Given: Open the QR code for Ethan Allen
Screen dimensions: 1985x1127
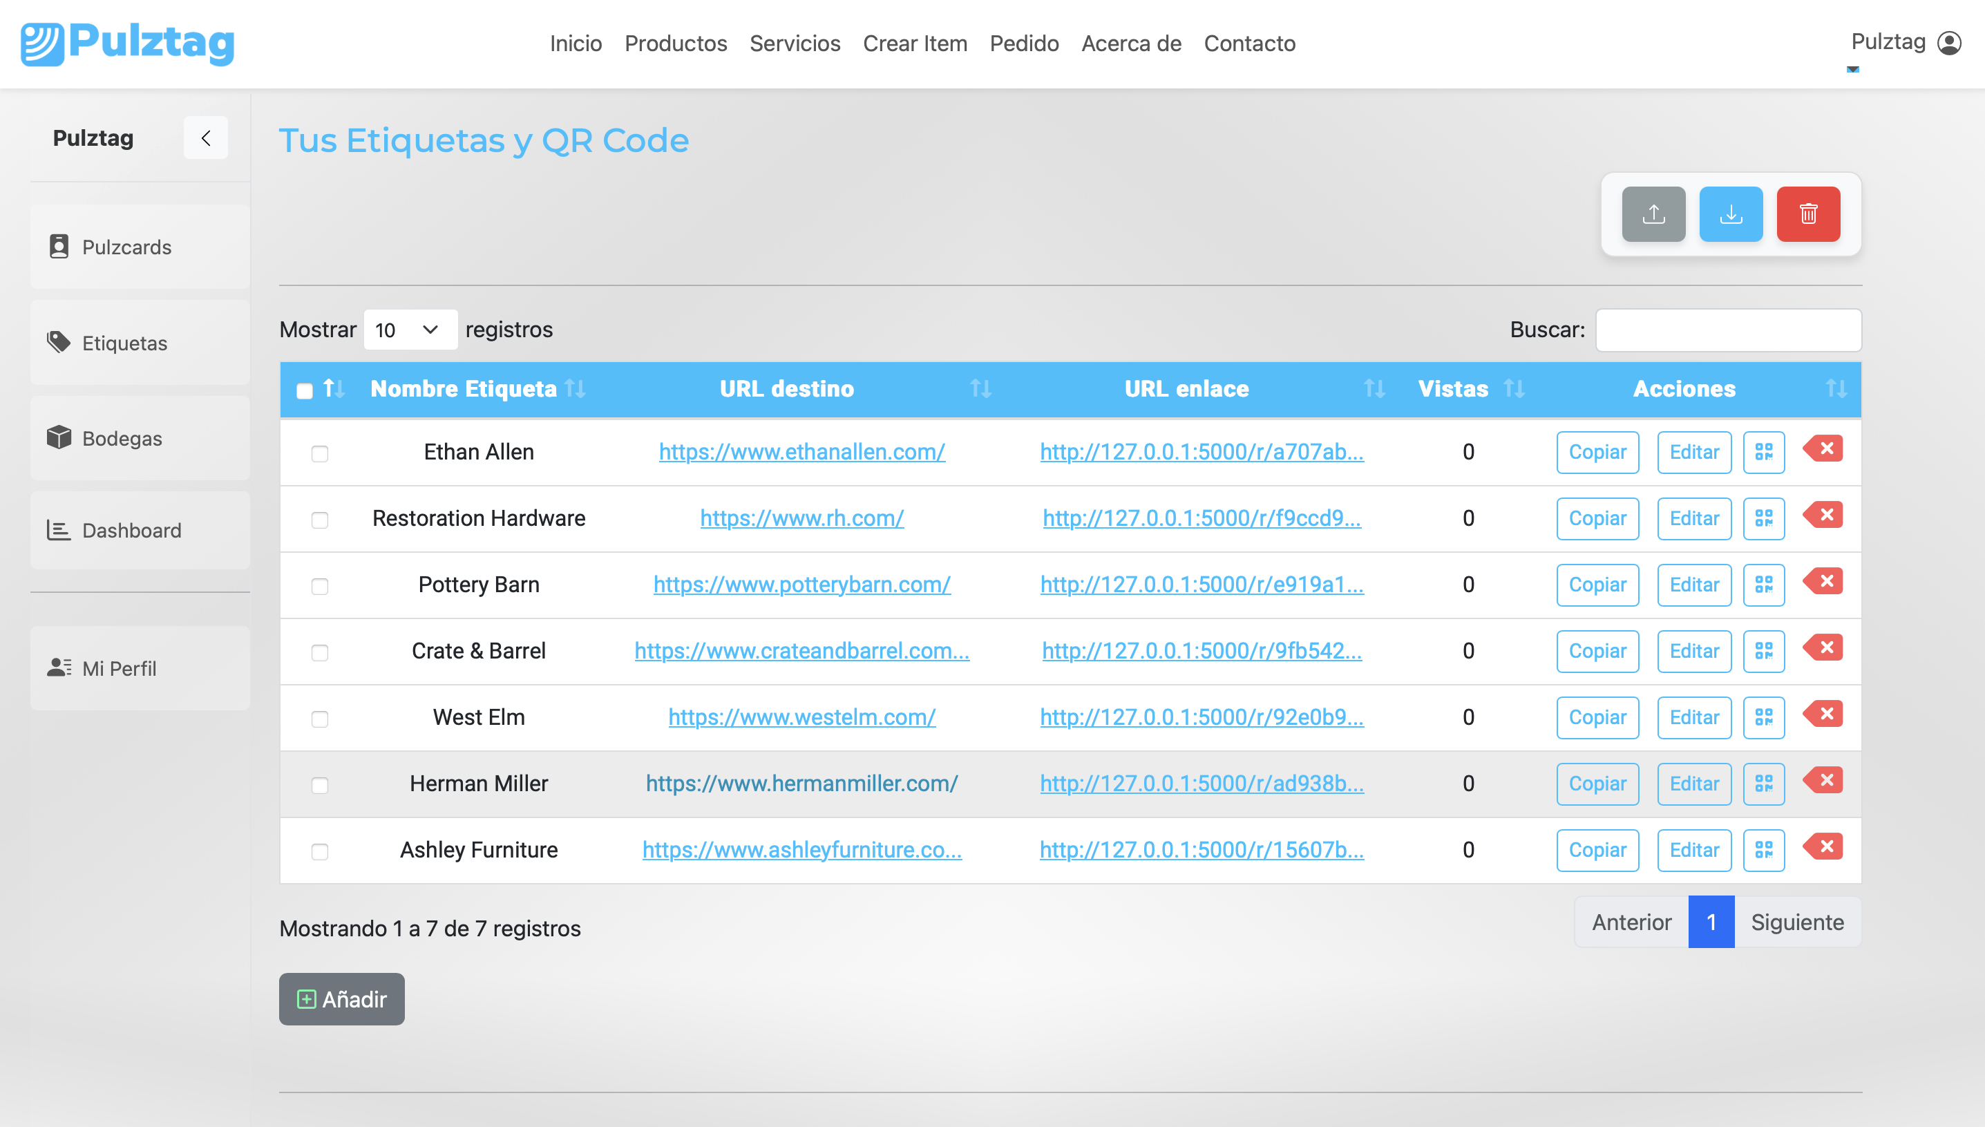Looking at the screenshot, I should [1764, 452].
